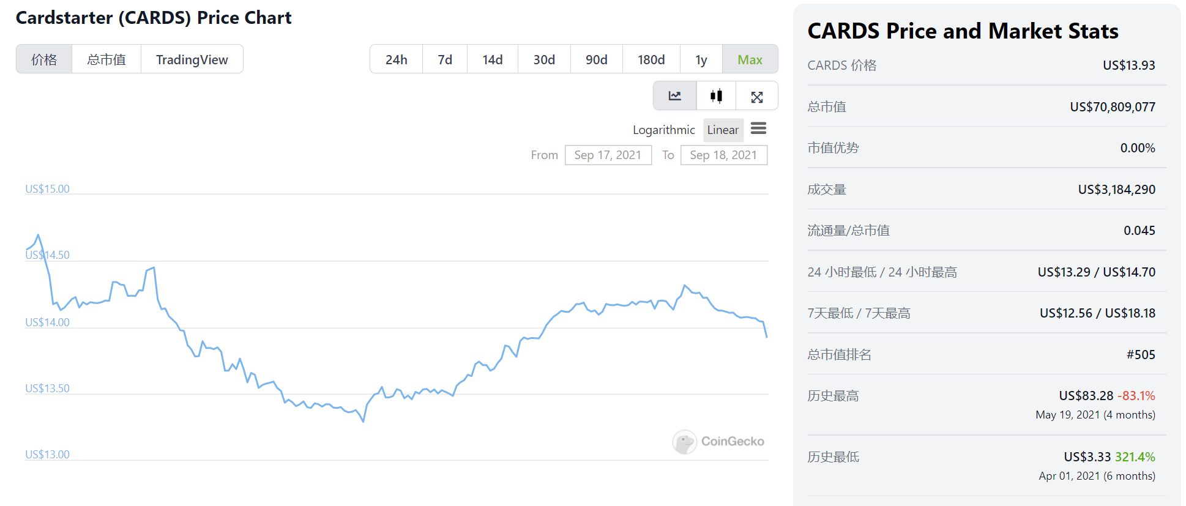Screen dimensions: 1186x506
Task: Click the Cardstarter (CARDS) Price Chart heading
Action: point(154,18)
